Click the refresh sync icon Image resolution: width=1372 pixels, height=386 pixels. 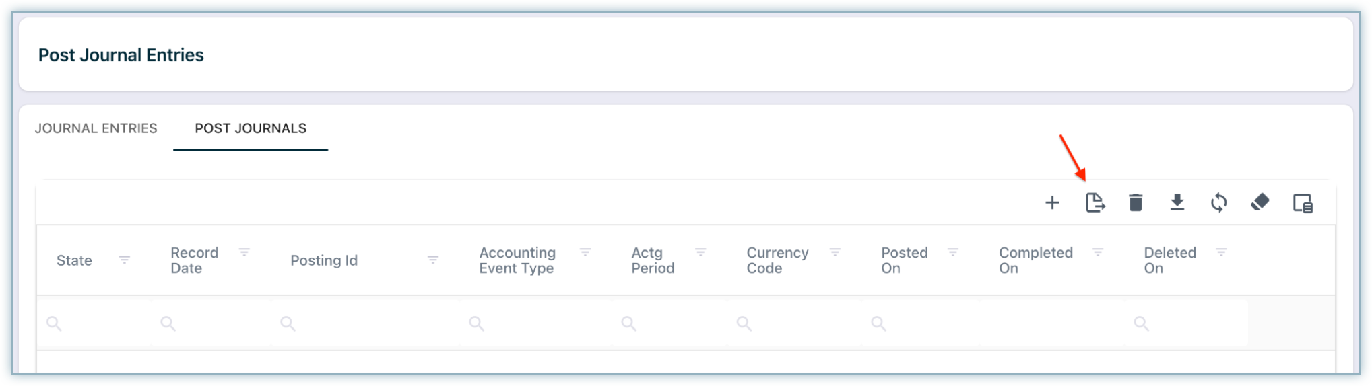tap(1218, 202)
